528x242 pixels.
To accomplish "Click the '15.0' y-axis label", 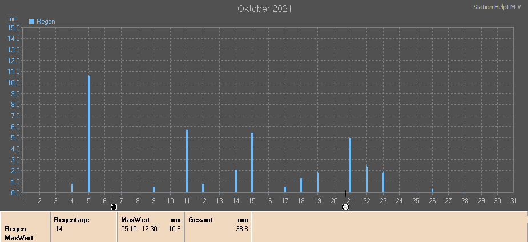I will [13, 27].
